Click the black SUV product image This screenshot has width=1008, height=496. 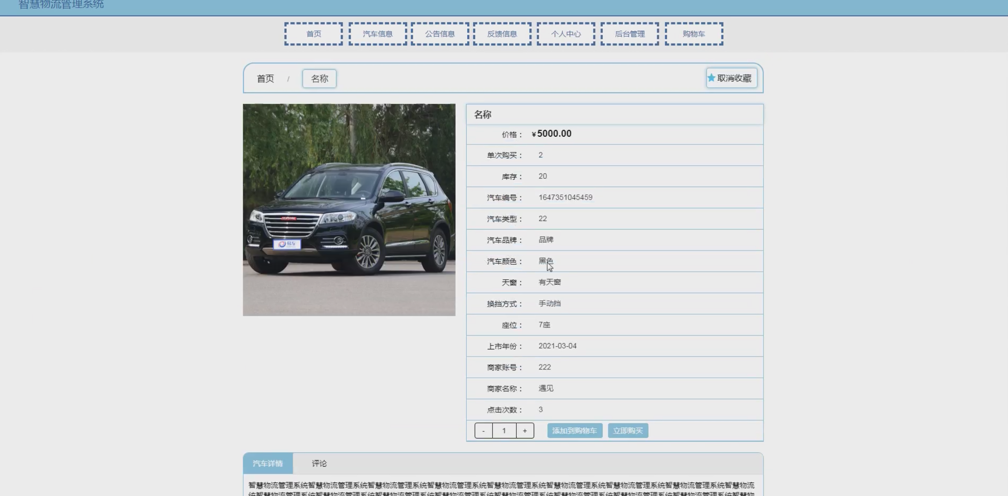click(349, 210)
